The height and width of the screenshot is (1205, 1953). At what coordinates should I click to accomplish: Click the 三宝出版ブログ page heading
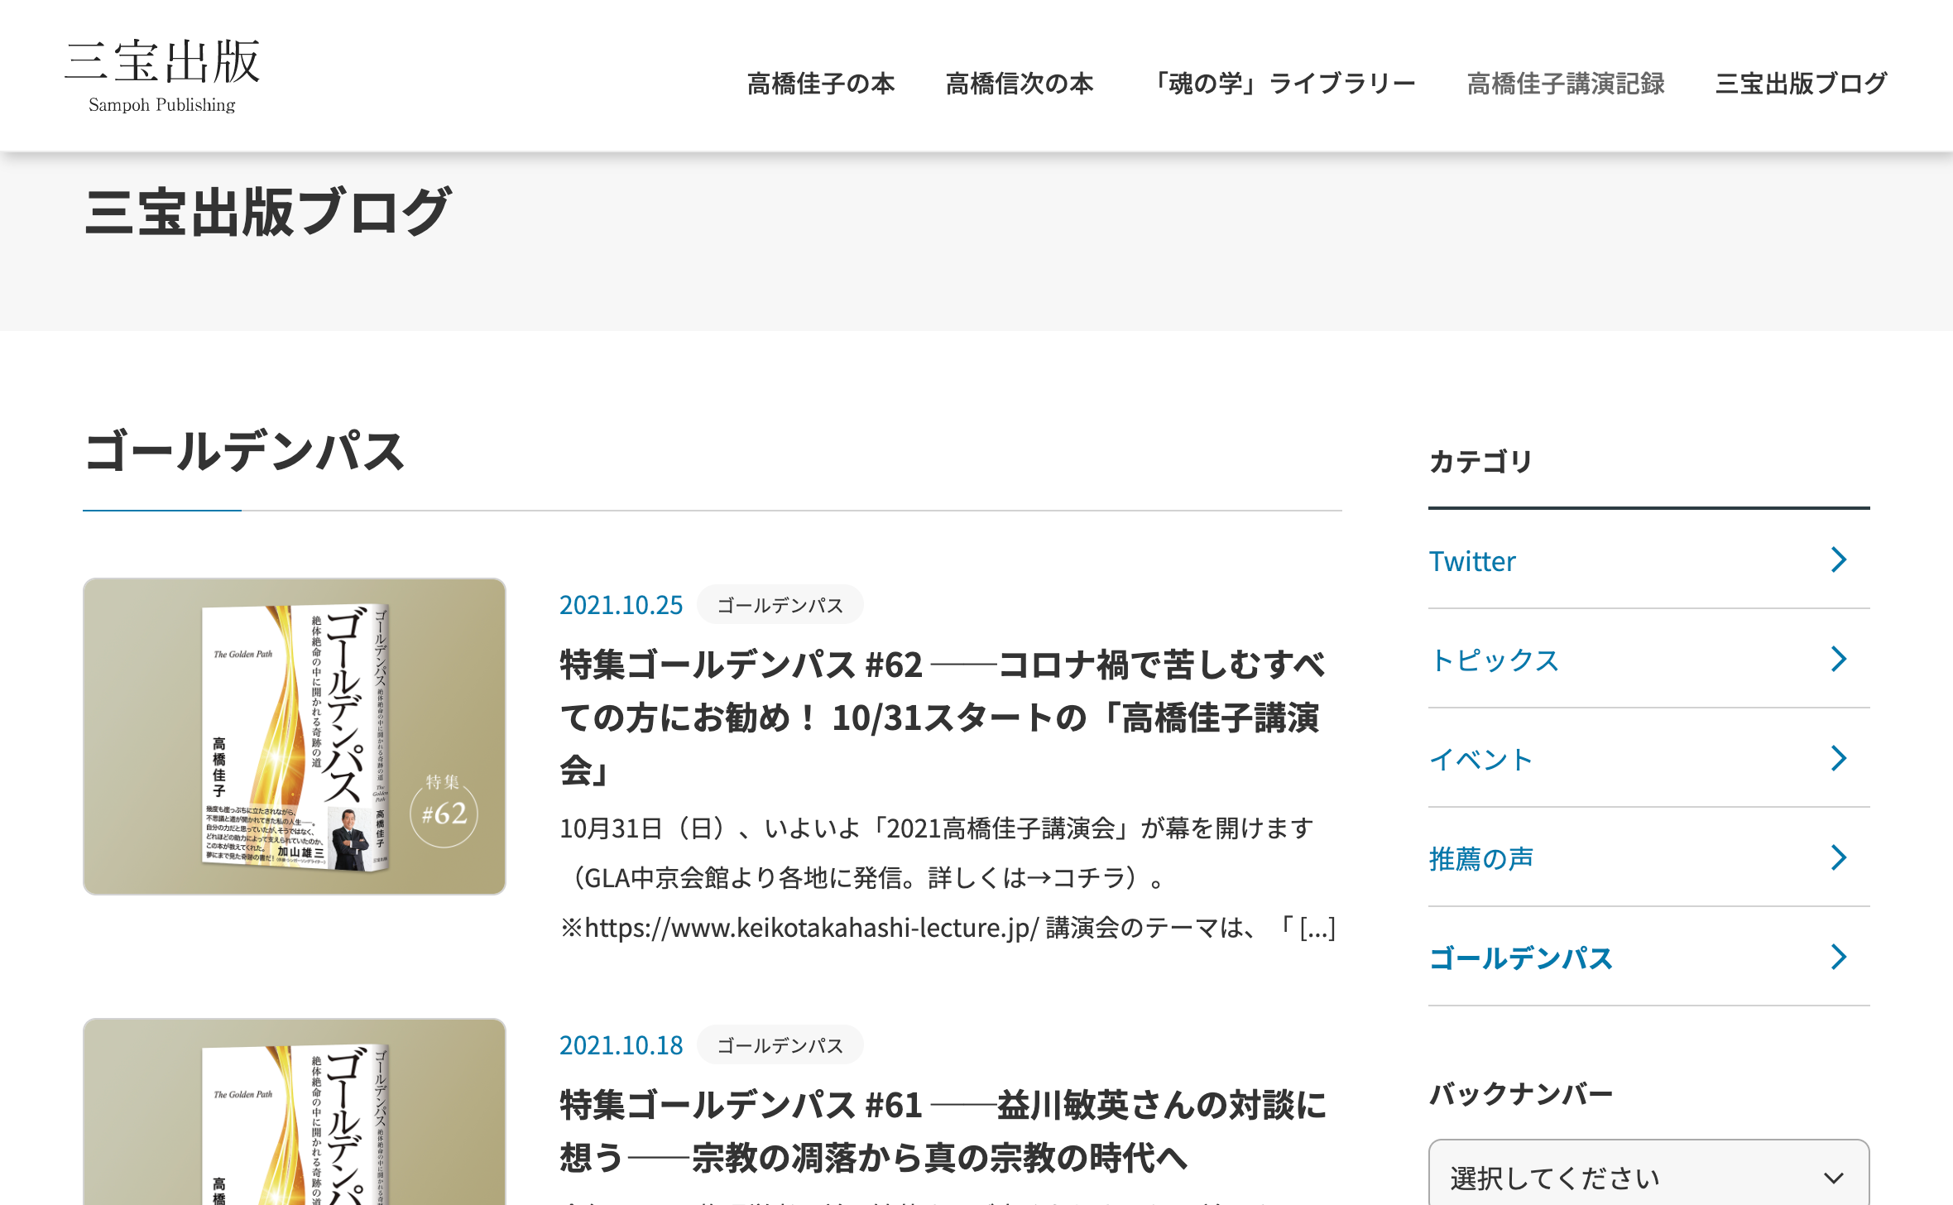[268, 212]
